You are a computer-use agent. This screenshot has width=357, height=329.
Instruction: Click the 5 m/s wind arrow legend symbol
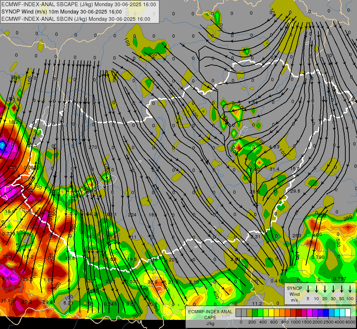click(x=308, y=289)
